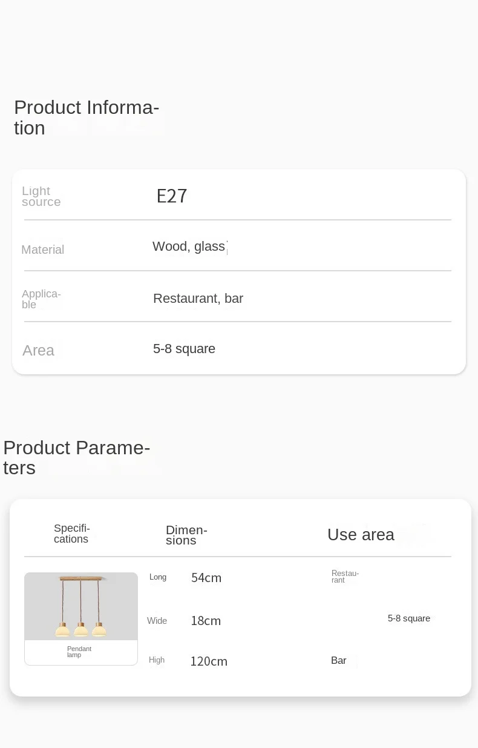Click the 54cm length value

point(206,578)
